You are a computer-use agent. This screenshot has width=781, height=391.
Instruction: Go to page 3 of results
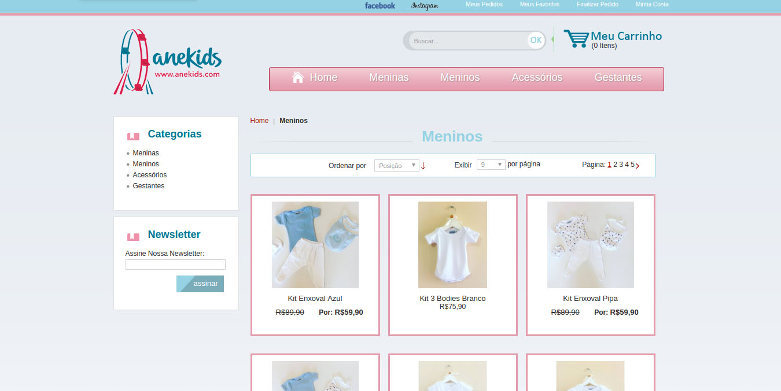[621, 165]
